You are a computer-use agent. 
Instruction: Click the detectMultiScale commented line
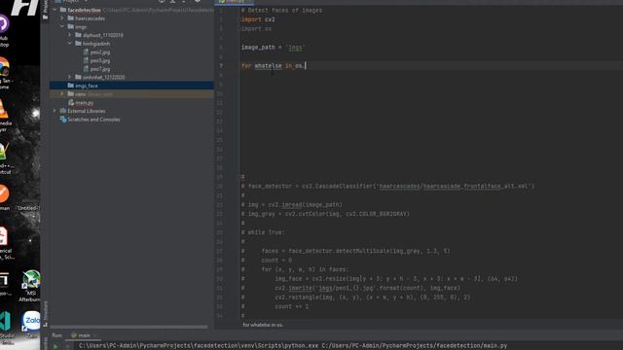[346, 251]
